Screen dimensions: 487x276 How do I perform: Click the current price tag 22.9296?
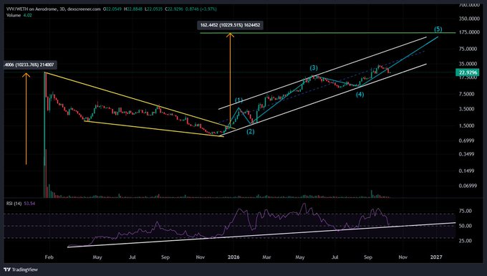(x=468, y=72)
